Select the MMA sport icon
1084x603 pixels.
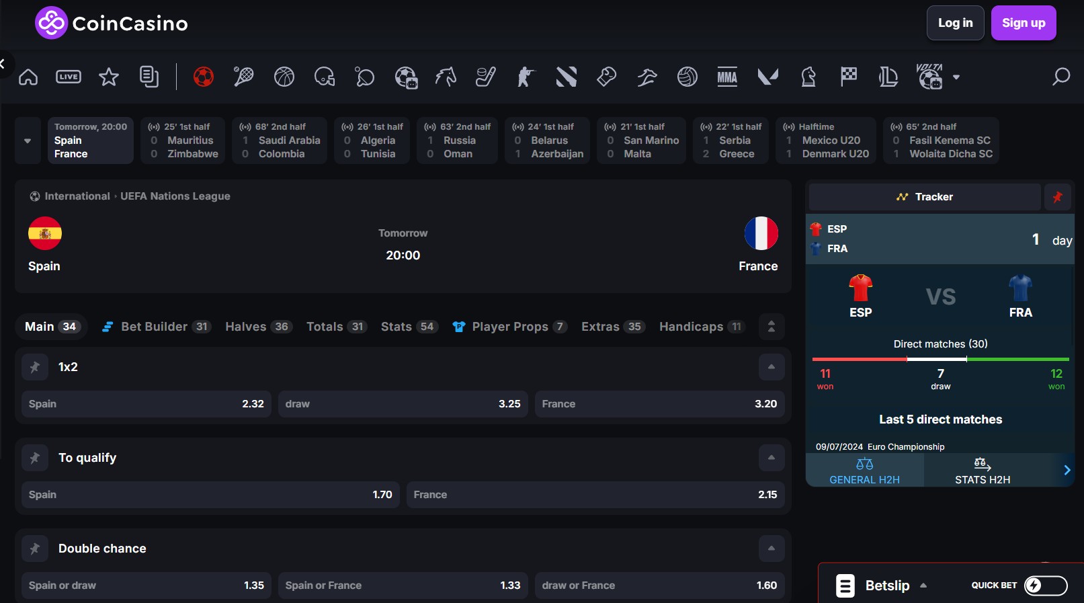(x=727, y=77)
